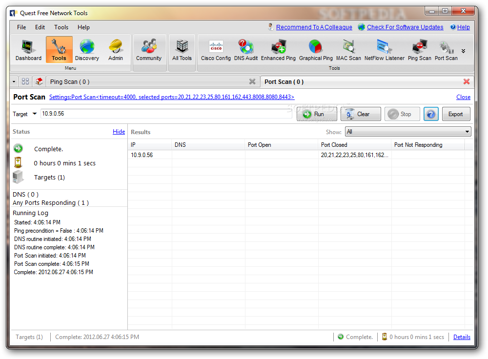This screenshot has width=488, height=359.
Task: Launch the Port Scan toolbar tool
Action: (446, 50)
